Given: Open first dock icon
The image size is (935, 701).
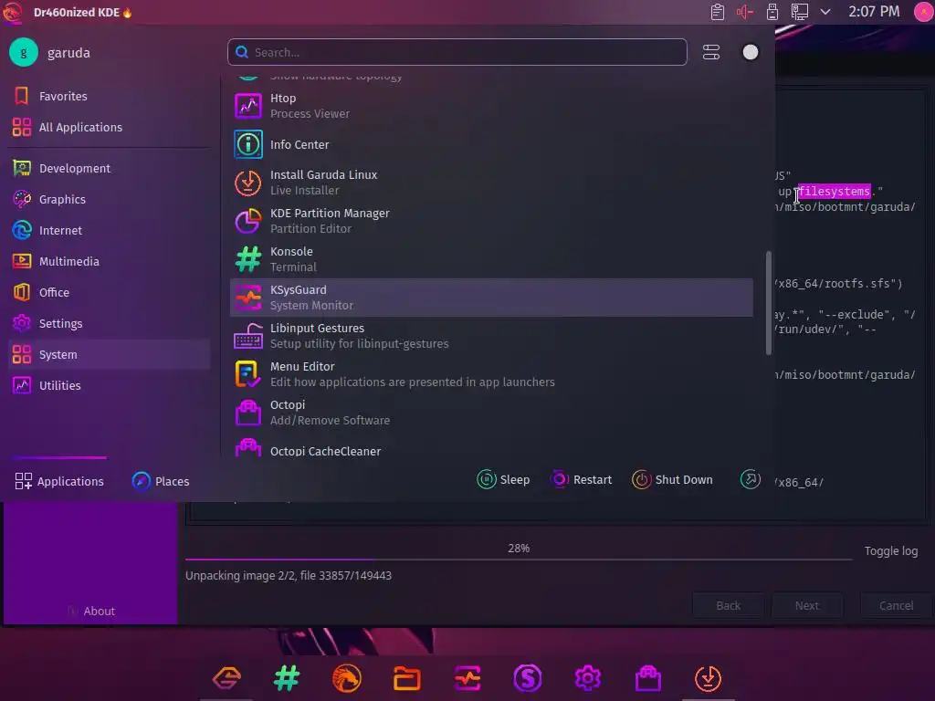Looking at the screenshot, I should tap(226, 678).
